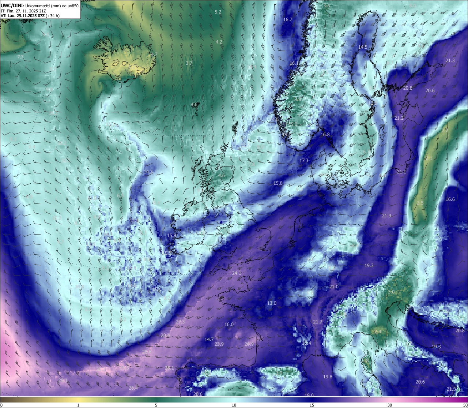
Task: Click the map value '17.3' in the Skagerrak
Action: 304,160
